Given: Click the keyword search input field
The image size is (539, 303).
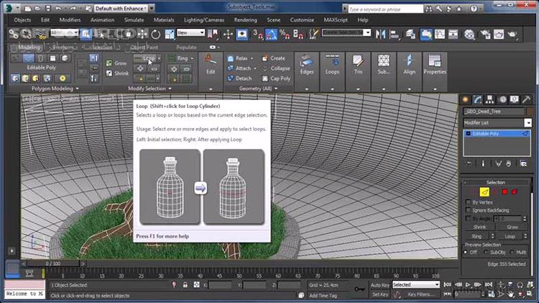Looking at the screenshot, I should (x=385, y=9).
